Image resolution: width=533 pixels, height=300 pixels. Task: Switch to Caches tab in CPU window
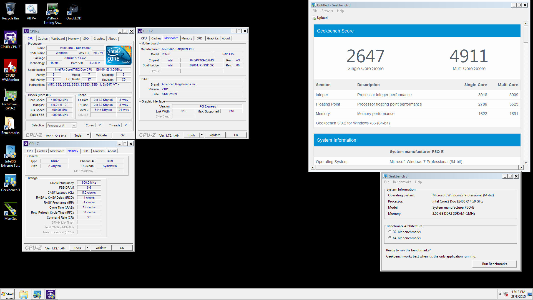click(42, 39)
